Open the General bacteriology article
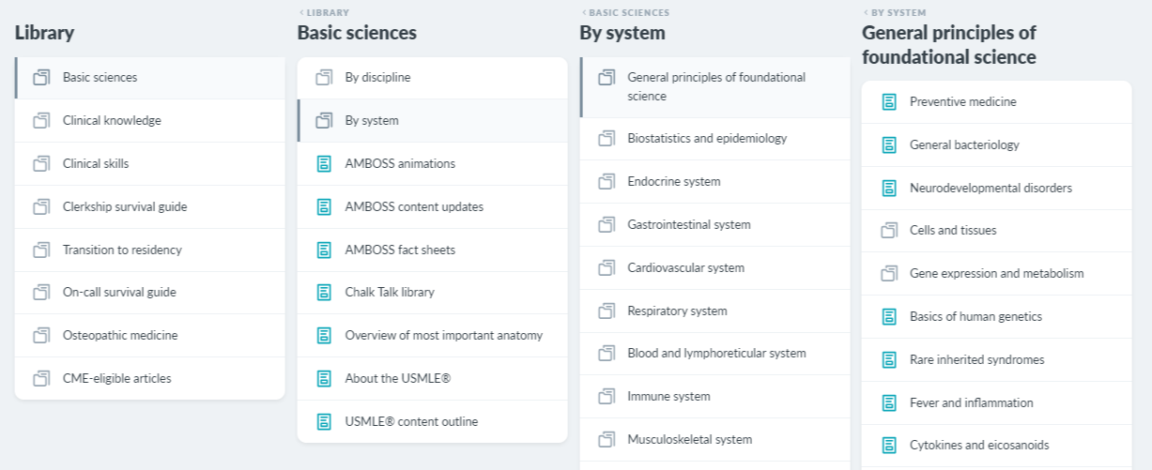 (x=997, y=144)
